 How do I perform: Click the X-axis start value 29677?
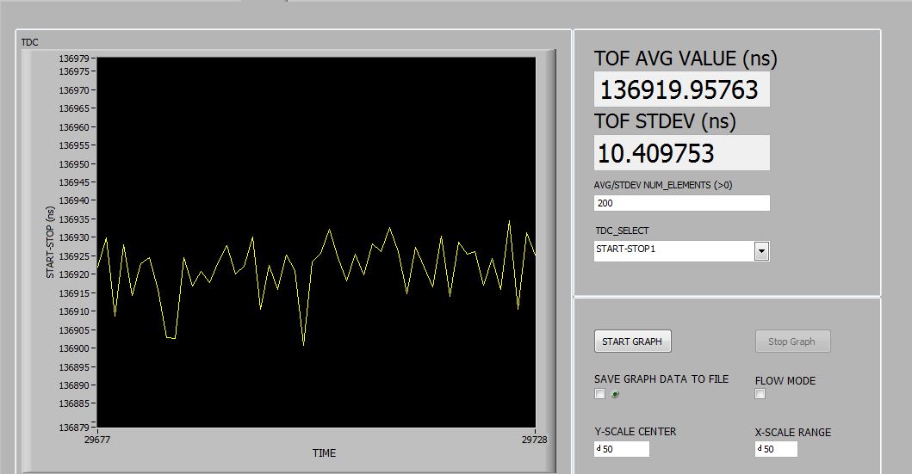pyautogui.click(x=97, y=440)
